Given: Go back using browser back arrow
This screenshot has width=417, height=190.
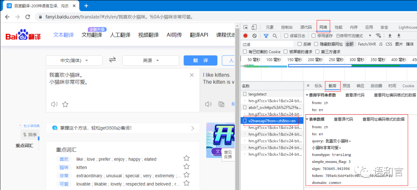Looking at the screenshot, I should tap(7, 17).
